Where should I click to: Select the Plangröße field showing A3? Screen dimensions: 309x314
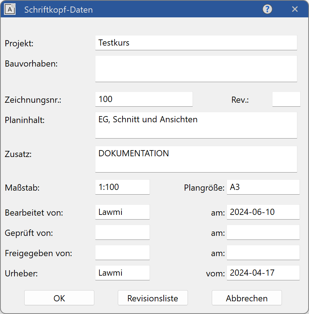coord(263,187)
